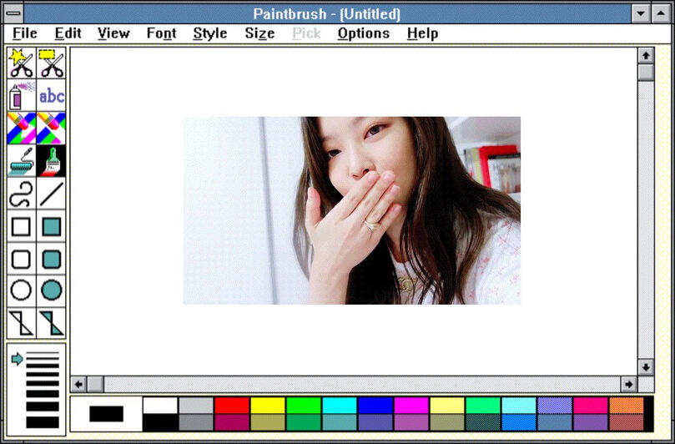Open the File menu
The width and height of the screenshot is (675, 444).
pos(25,33)
